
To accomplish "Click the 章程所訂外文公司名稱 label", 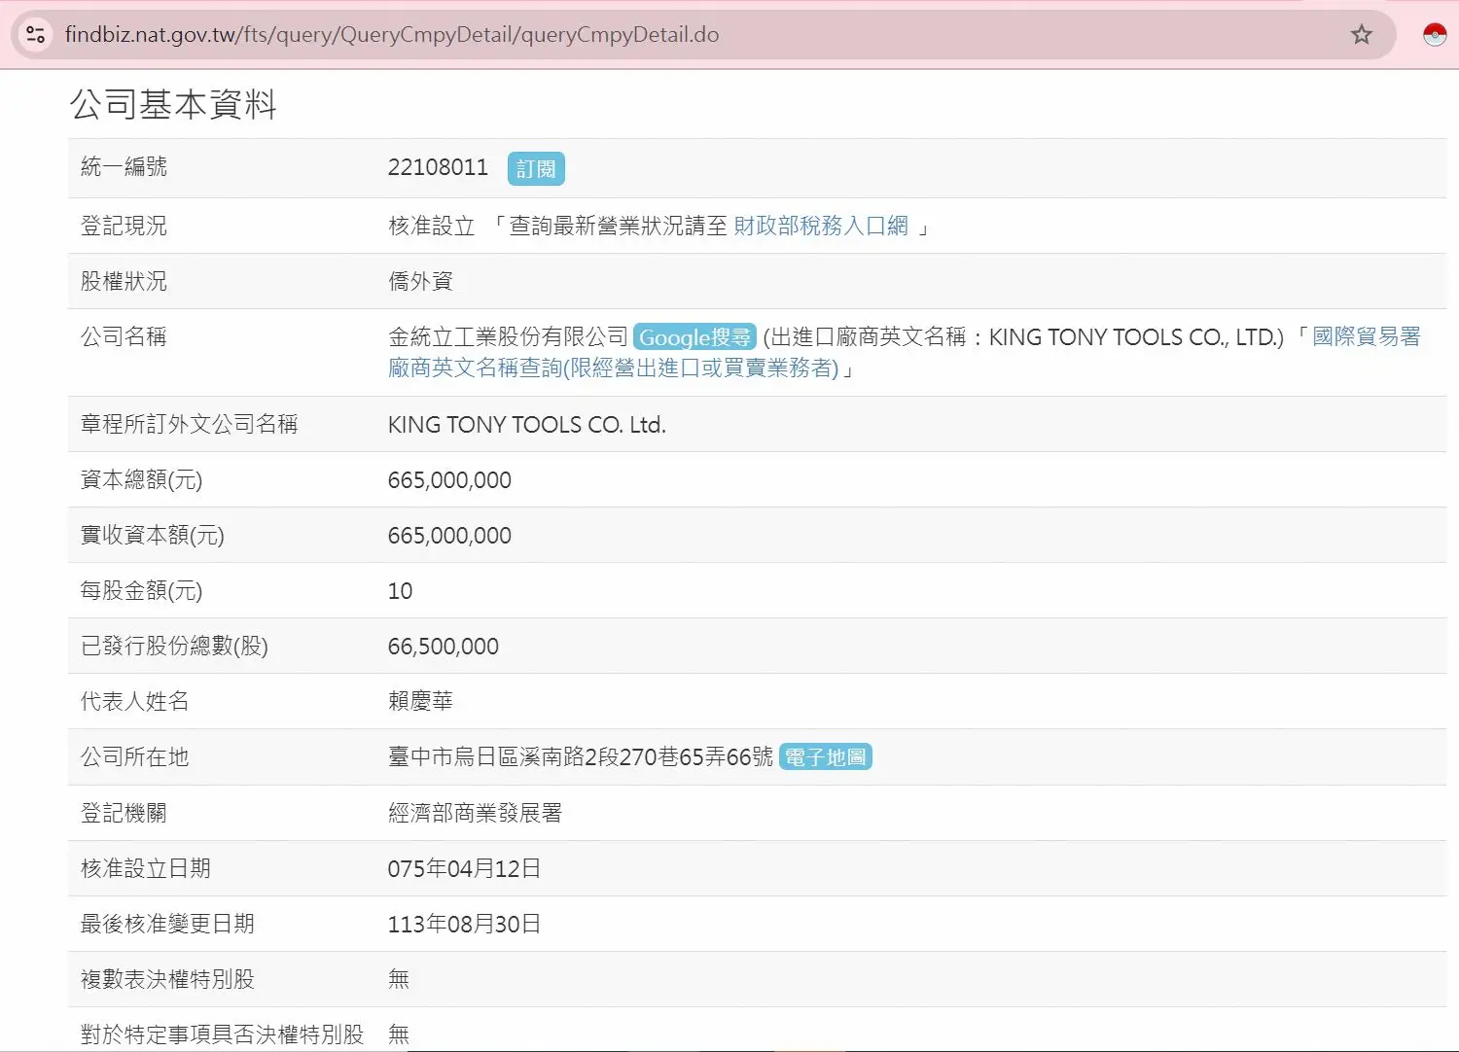I will click(x=190, y=425).
